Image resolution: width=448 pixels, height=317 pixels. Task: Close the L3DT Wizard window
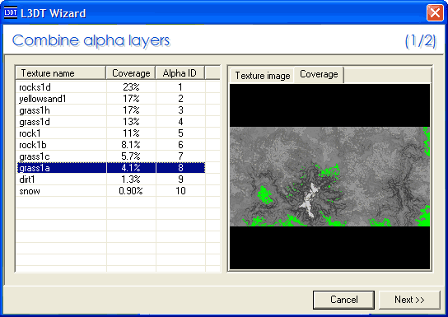pyautogui.click(x=435, y=13)
